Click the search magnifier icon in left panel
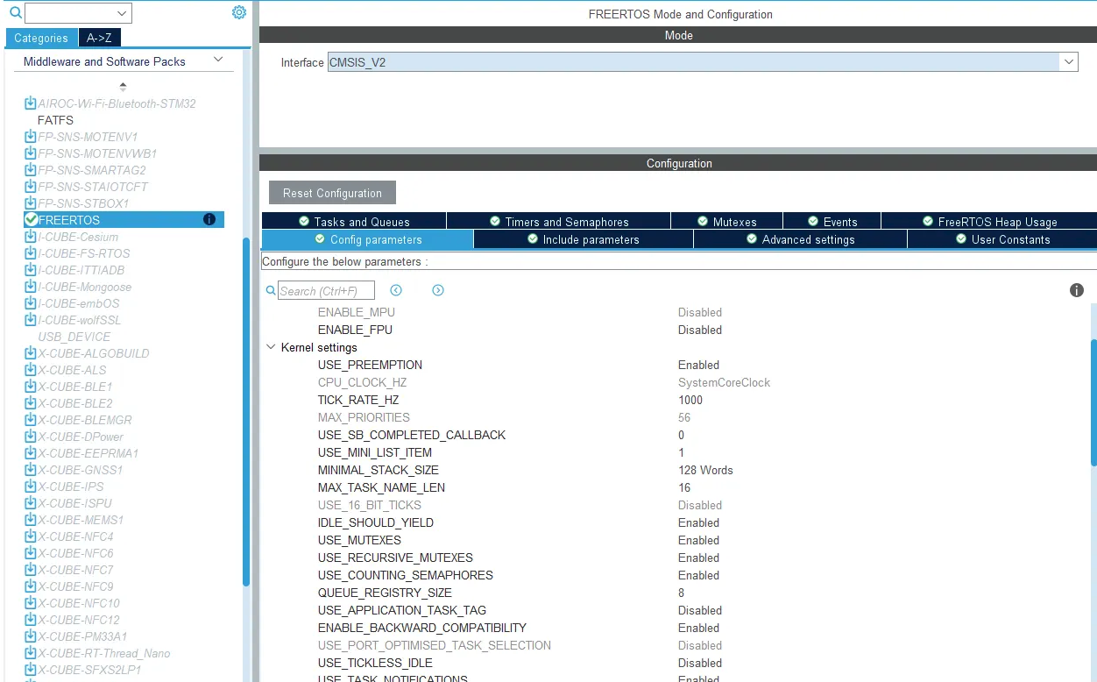The width and height of the screenshot is (1097, 682). pos(15,12)
